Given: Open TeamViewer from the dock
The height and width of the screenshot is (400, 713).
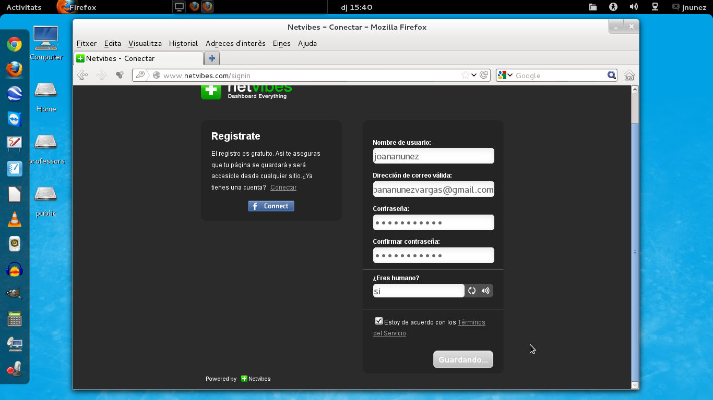Looking at the screenshot, I should pyautogui.click(x=14, y=119).
